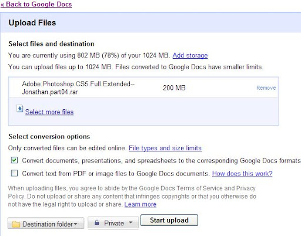Click Select more files link
Image resolution: width=301 pixels, height=236 pixels.
[x=49, y=112]
